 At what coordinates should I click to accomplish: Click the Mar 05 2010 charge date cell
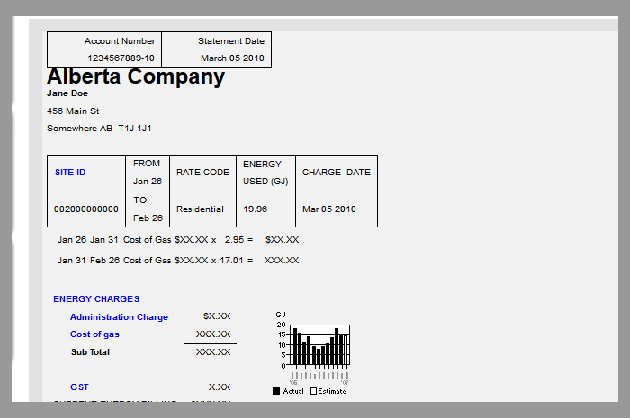click(x=328, y=209)
